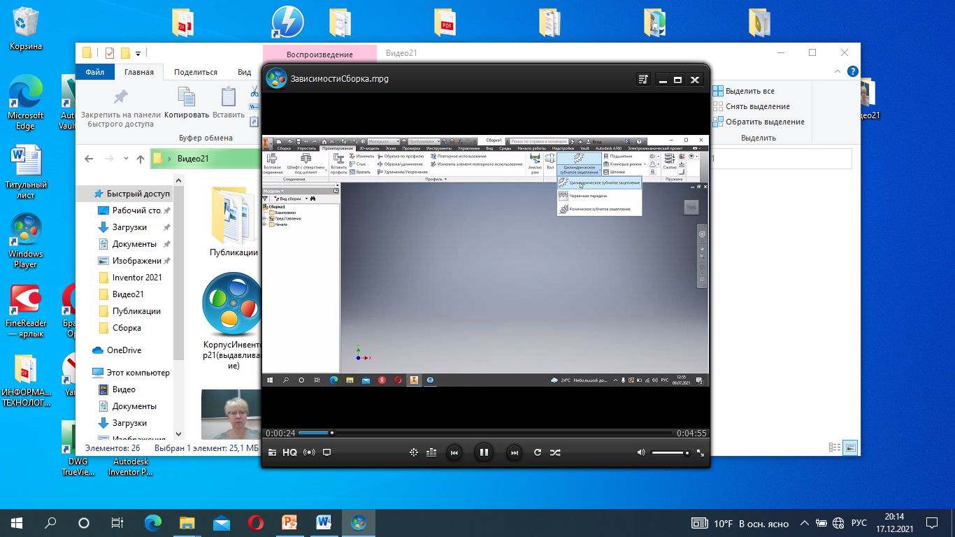The height and width of the screenshot is (537, 955).
Task: Select the КорпусИнвентор video file
Action: [x=233, y=322]
